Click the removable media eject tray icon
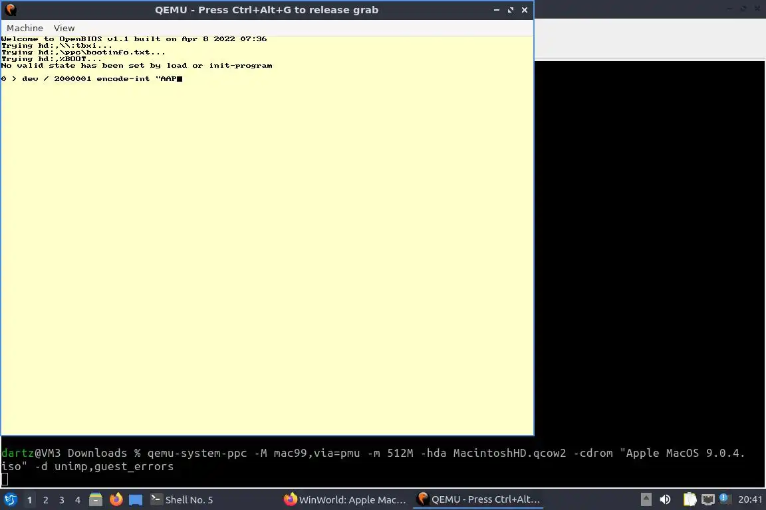766x510 pixels. coord(646,500)
